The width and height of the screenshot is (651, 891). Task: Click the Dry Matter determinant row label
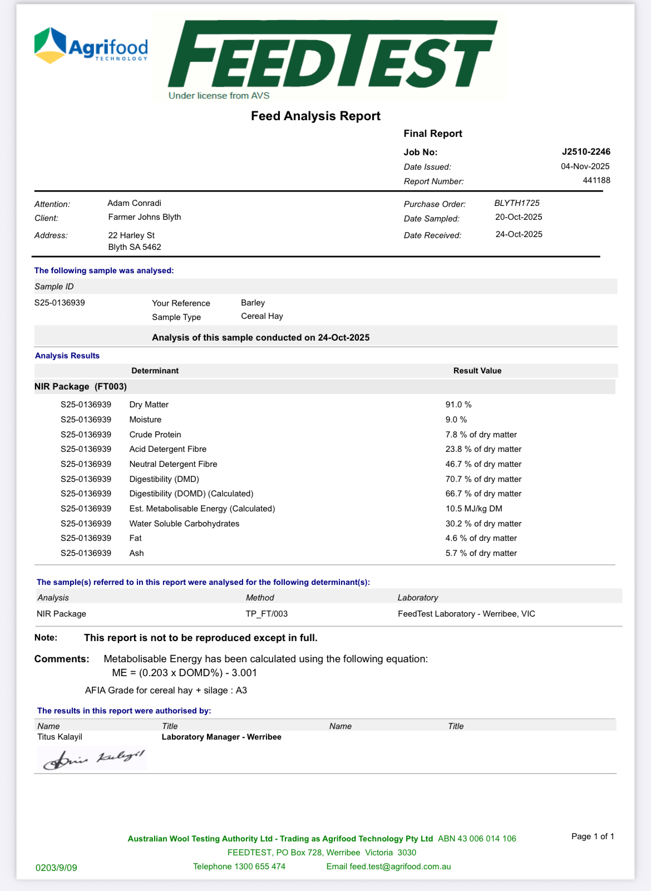click(x=149, y=405)
